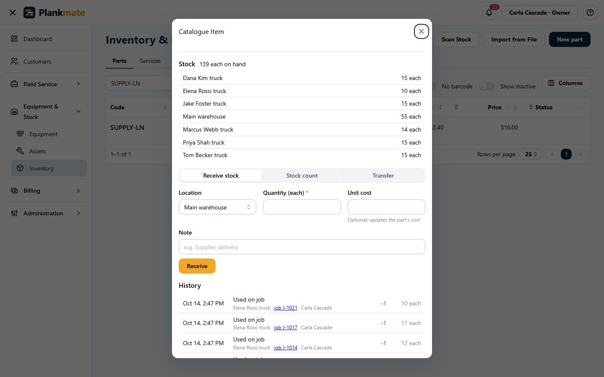Select the Receive stock tab

coord(221,176)
